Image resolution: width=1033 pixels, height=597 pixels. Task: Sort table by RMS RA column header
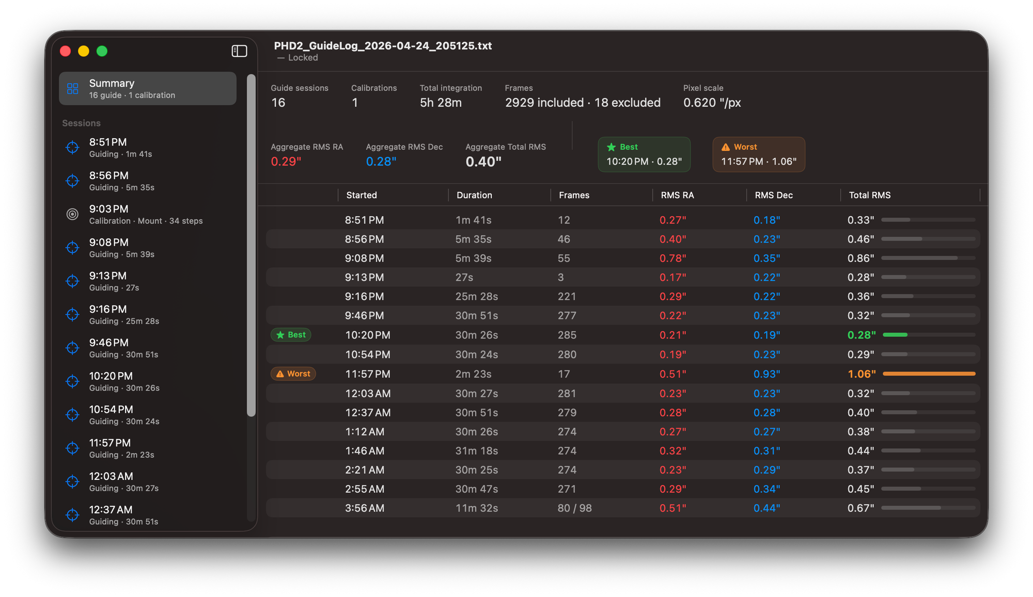(677, 195)
